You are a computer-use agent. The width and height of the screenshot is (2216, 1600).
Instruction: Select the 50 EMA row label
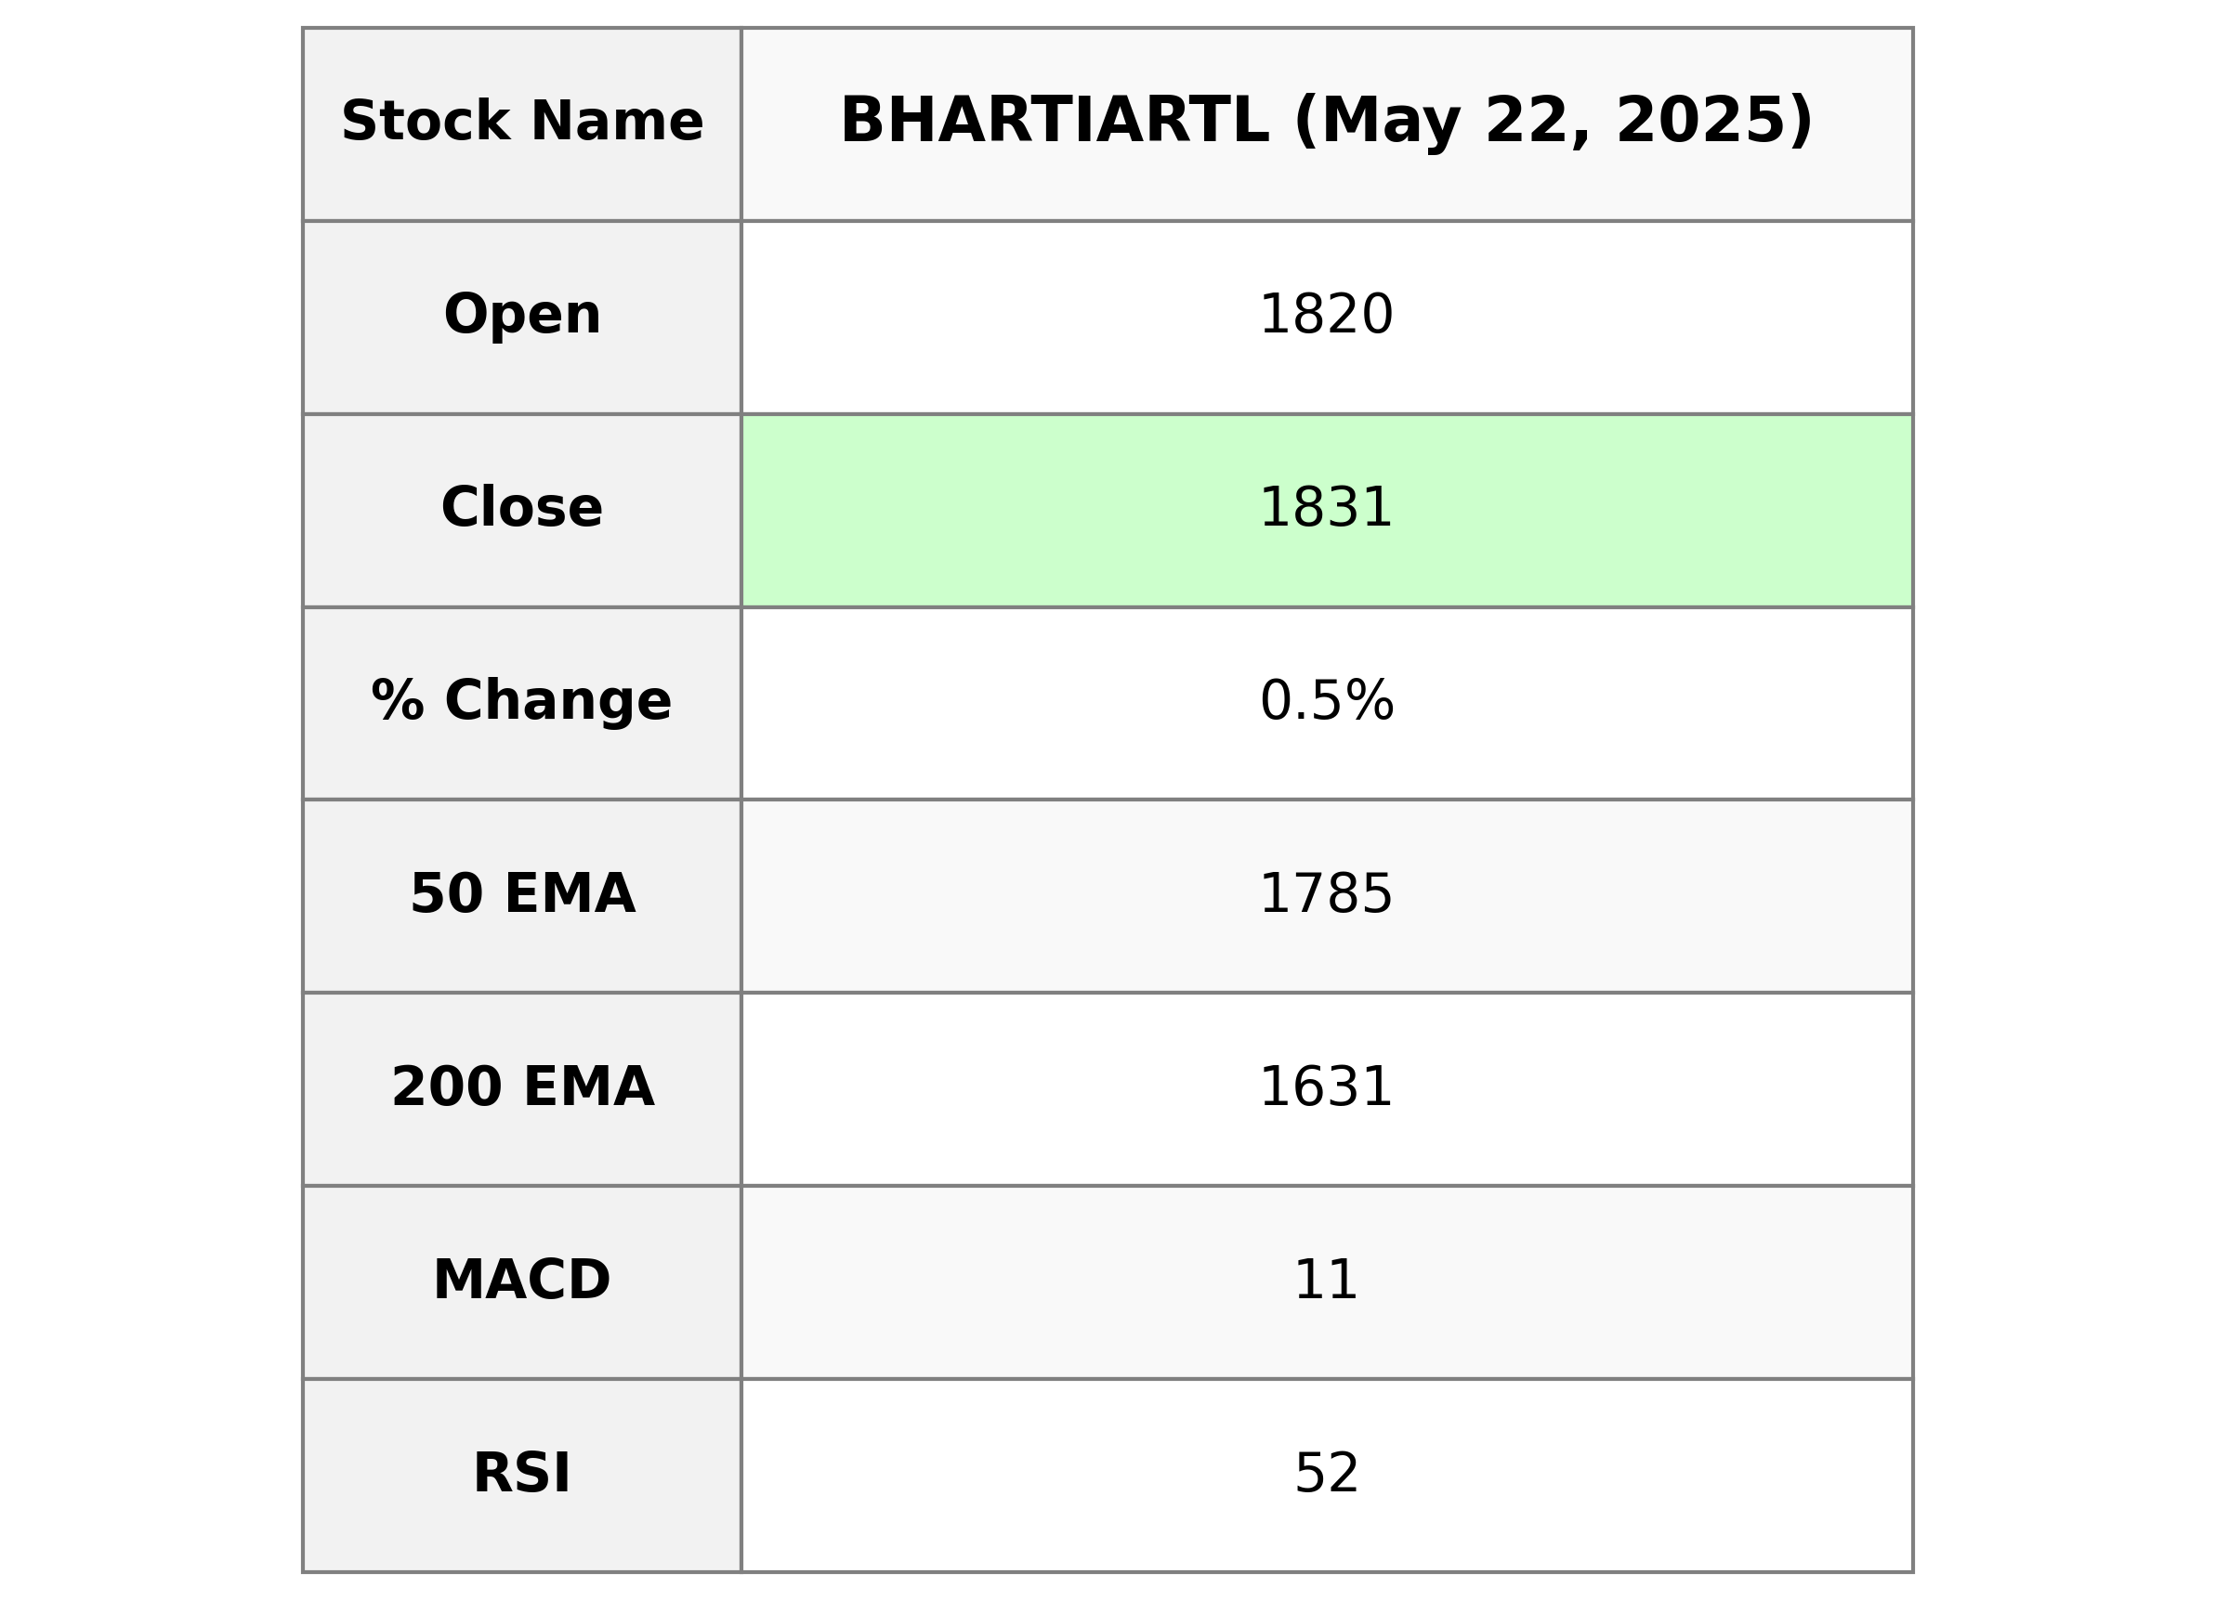click(522, 895)
